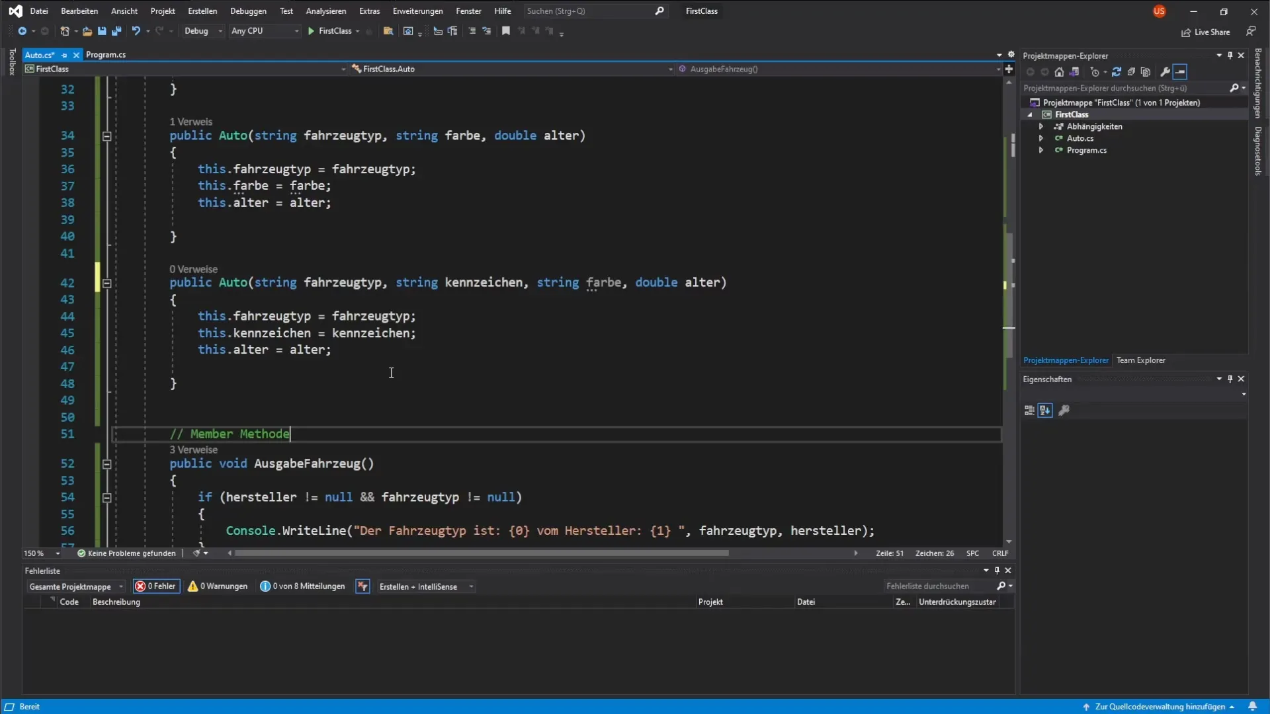Click the Undo arrow icon
The height and width of the screenshot is (714, 1270).
tap(136, 31)
